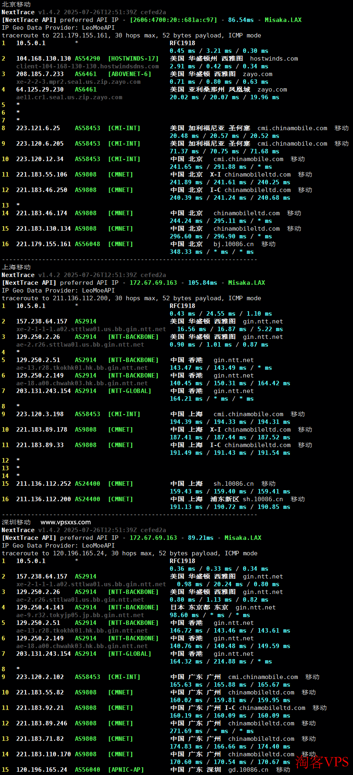Select the AS54290 ASN label
Image resolution: width=353 pixels, height=775 pixels.
(87, 59)
